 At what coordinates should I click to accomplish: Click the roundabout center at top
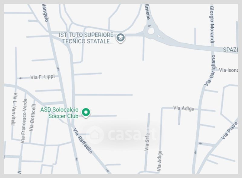[x=151, y=31]
